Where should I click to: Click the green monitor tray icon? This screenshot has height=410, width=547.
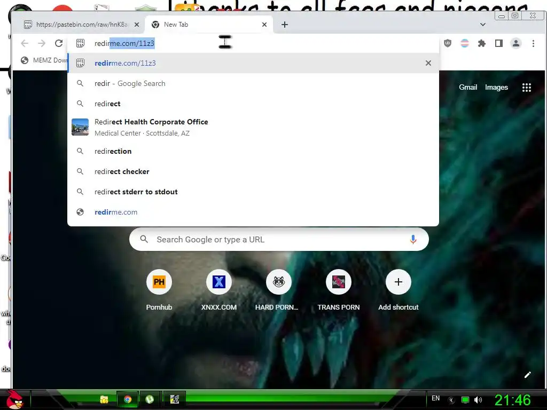[x=465, y=400]
